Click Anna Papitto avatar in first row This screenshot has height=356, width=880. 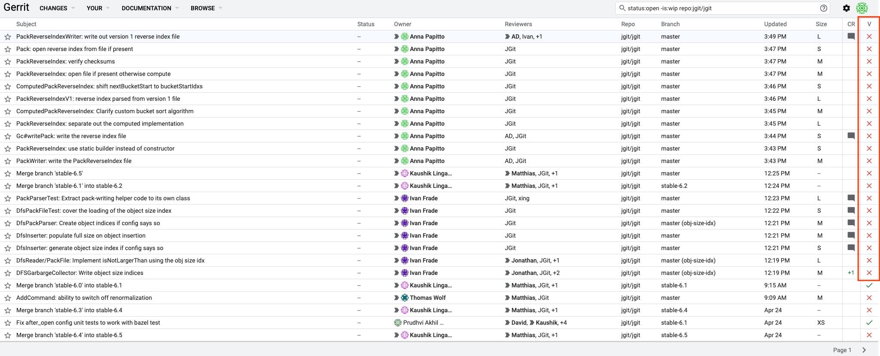coord(404,36)
